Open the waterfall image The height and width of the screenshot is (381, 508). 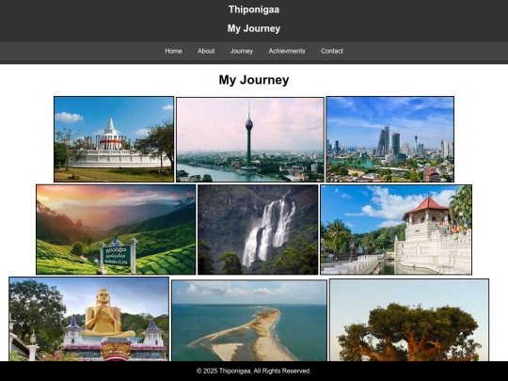(x=258, y=230)
